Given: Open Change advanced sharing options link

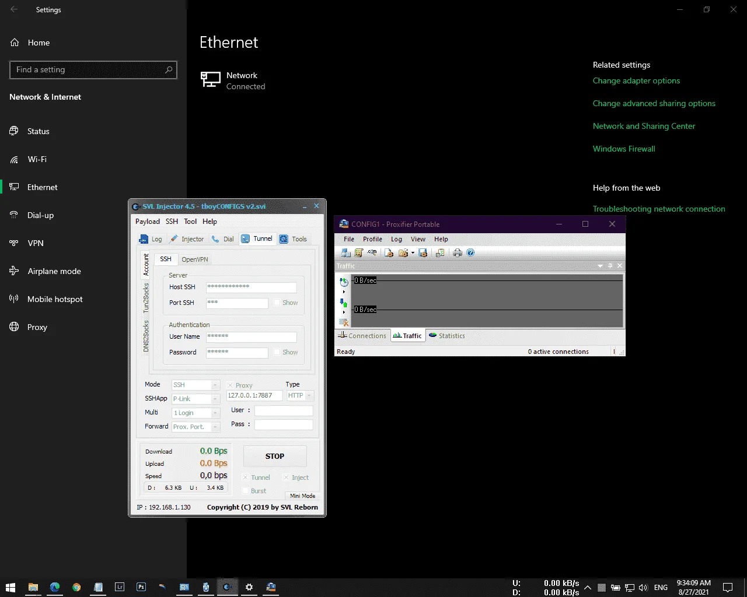Looking at the screenshot, I should pos(654,103).
